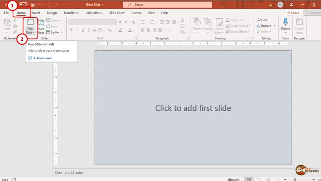Click the Share button
Viewport: 321px width, 181px height.
pos(293,13)
